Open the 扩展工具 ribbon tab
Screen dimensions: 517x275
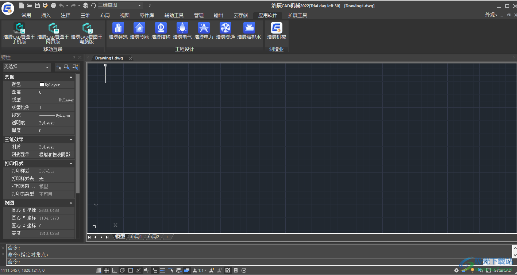(x=298, y=15)
